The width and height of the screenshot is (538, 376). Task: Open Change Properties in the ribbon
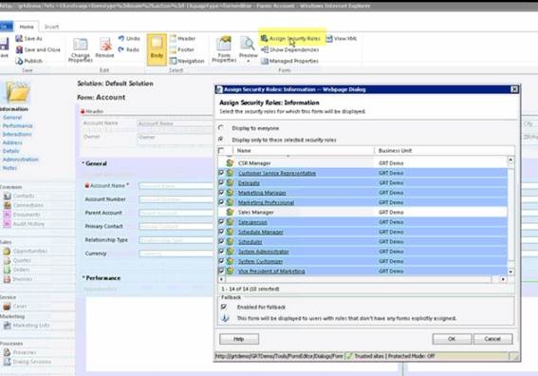click(x=81, y=49)
